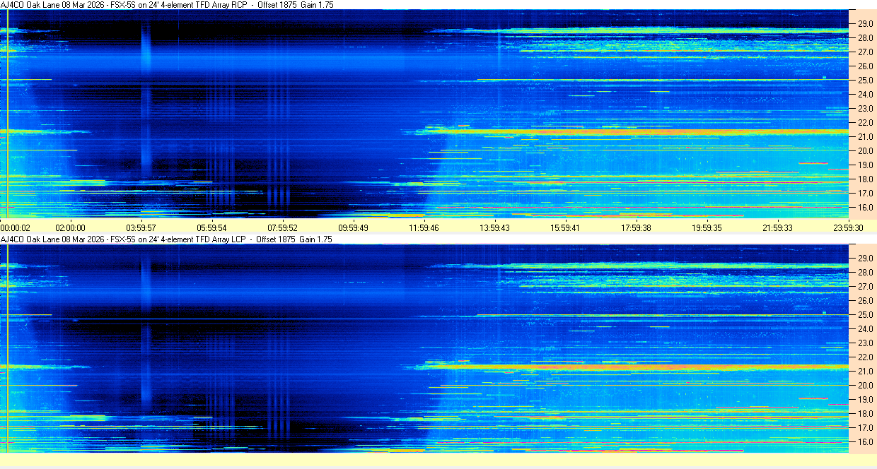The width and height of the screenshot is (877, 469).
Task: Click the 29.0 frequency label in LCP panel
Action: pos(865,259)
